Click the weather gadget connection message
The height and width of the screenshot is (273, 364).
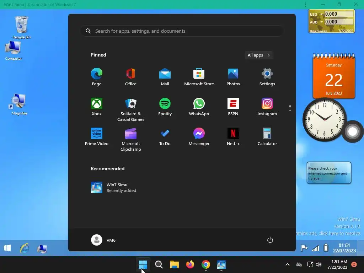click(329, 173)
